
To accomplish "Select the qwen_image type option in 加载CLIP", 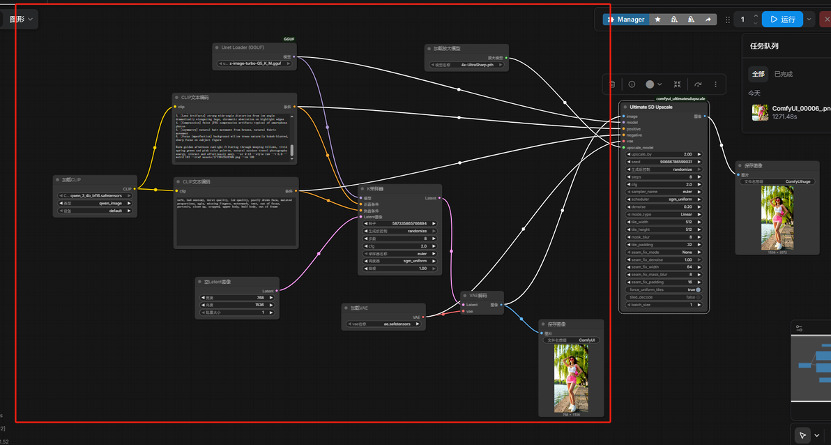I will coord(96,203).
